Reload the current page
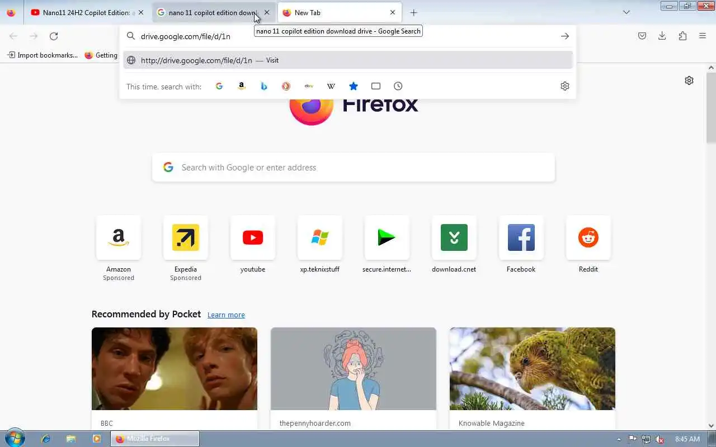 (x=54, y=36)
